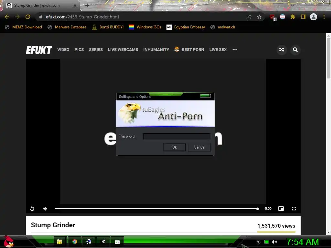
Task: Open the extensions puzzle icon
Action: click(293, 17)
